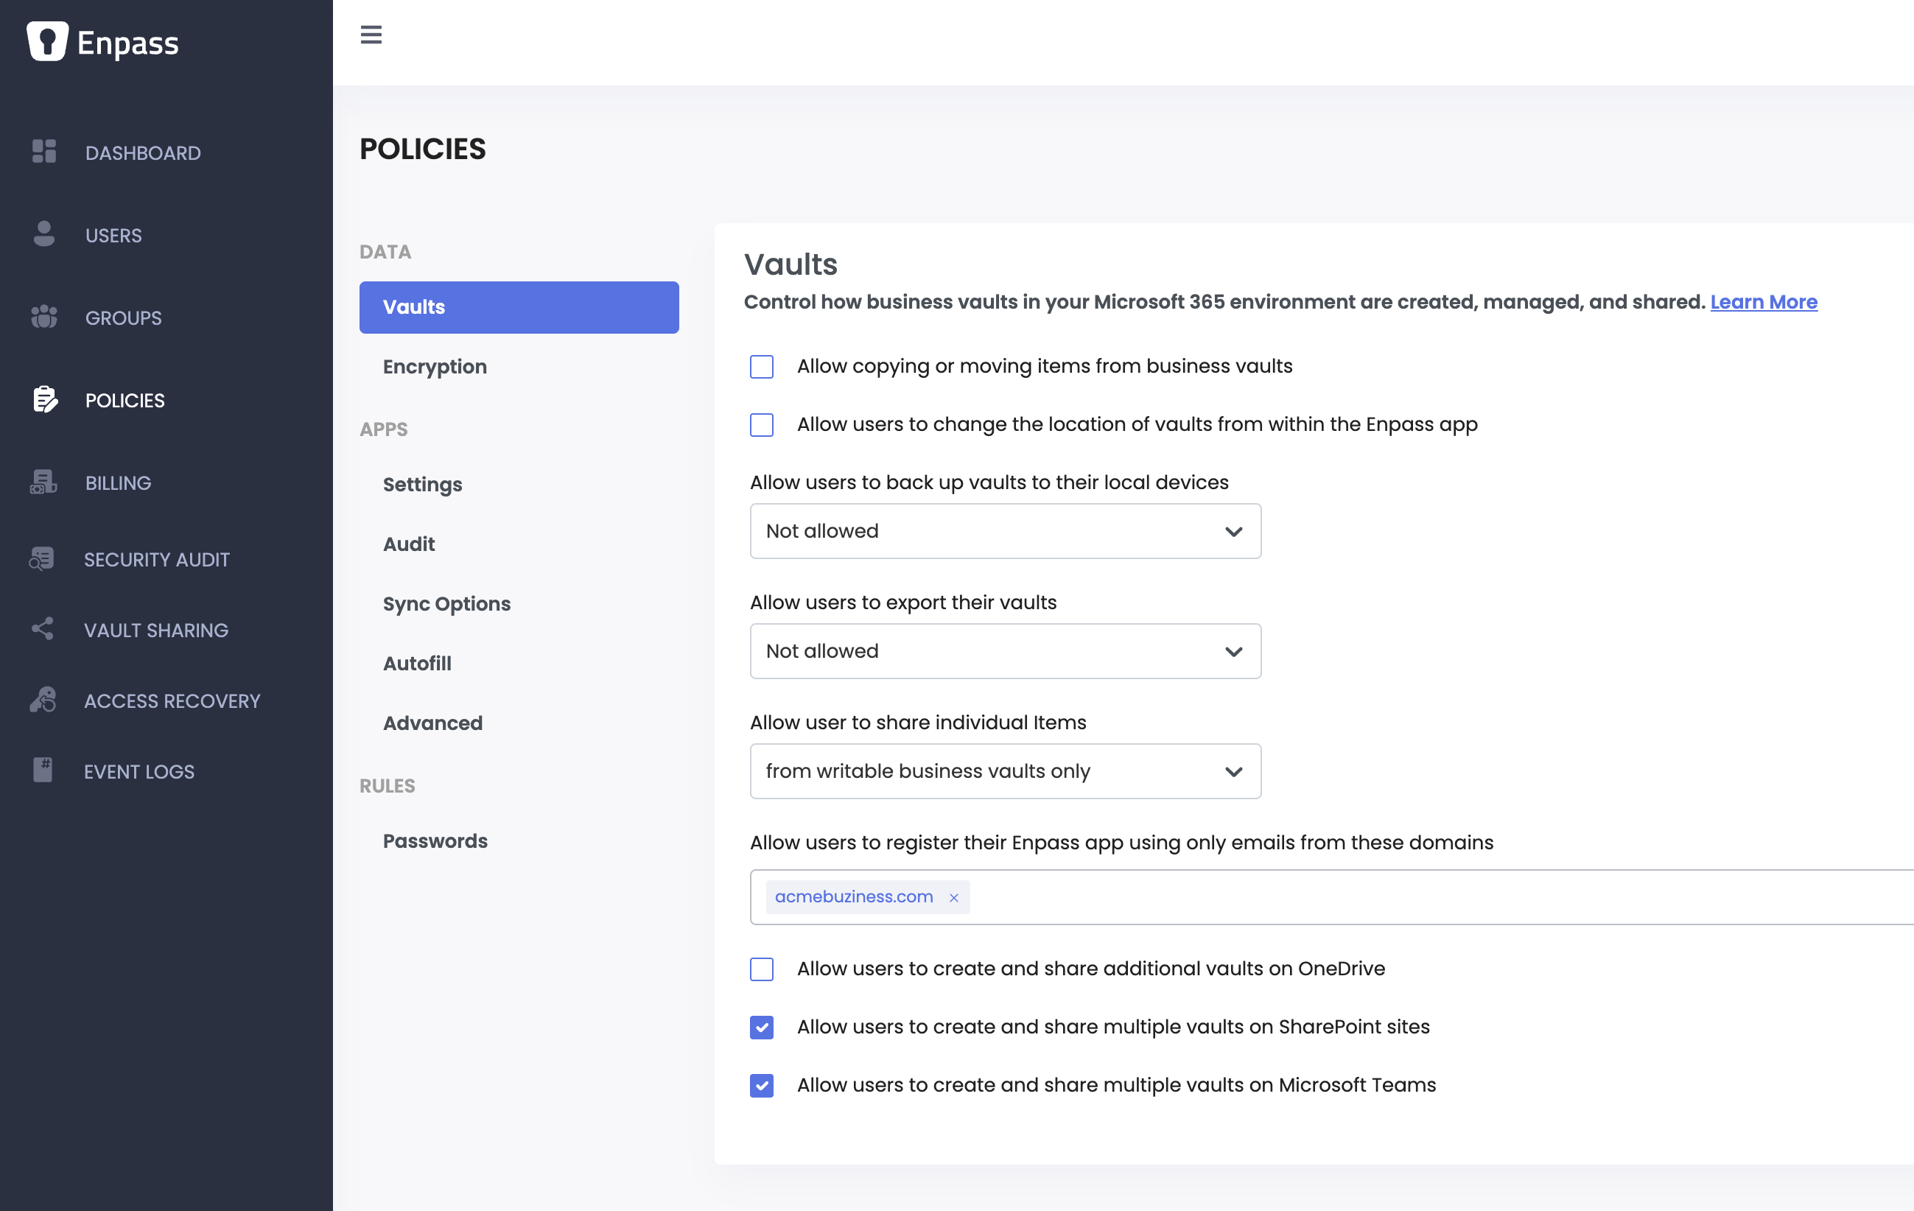
Task: Enable copying or moving items from business vaults
Action: coord(762,366)
